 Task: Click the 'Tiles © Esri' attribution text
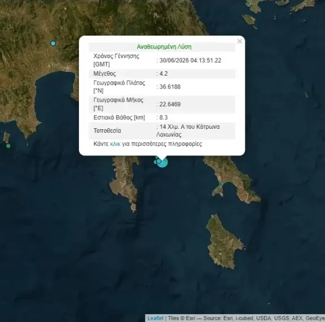[x=182, y=318]
